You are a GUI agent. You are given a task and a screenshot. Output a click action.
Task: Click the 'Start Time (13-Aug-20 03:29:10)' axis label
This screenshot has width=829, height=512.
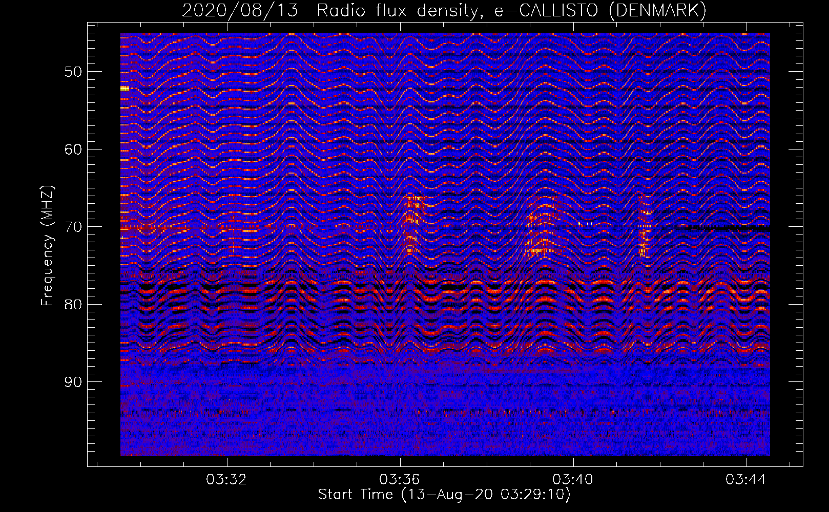pyautogui.click(x=444, y=494)
